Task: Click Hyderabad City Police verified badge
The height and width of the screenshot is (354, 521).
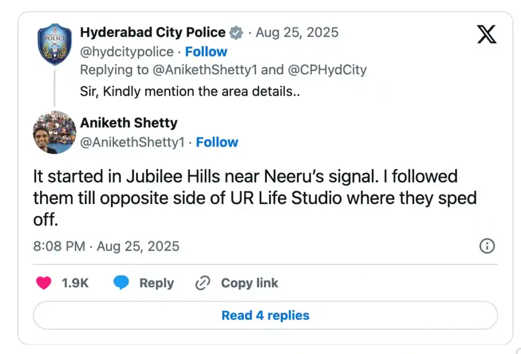Action: 236,33
